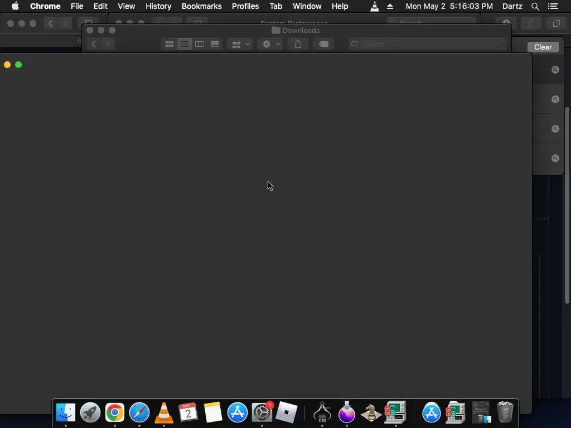Open the View menu

[x=127, y=6]
